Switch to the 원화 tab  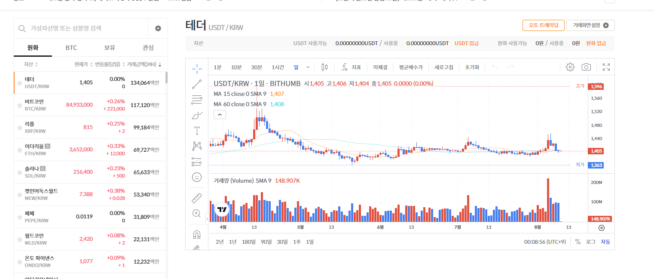point(33,48)
